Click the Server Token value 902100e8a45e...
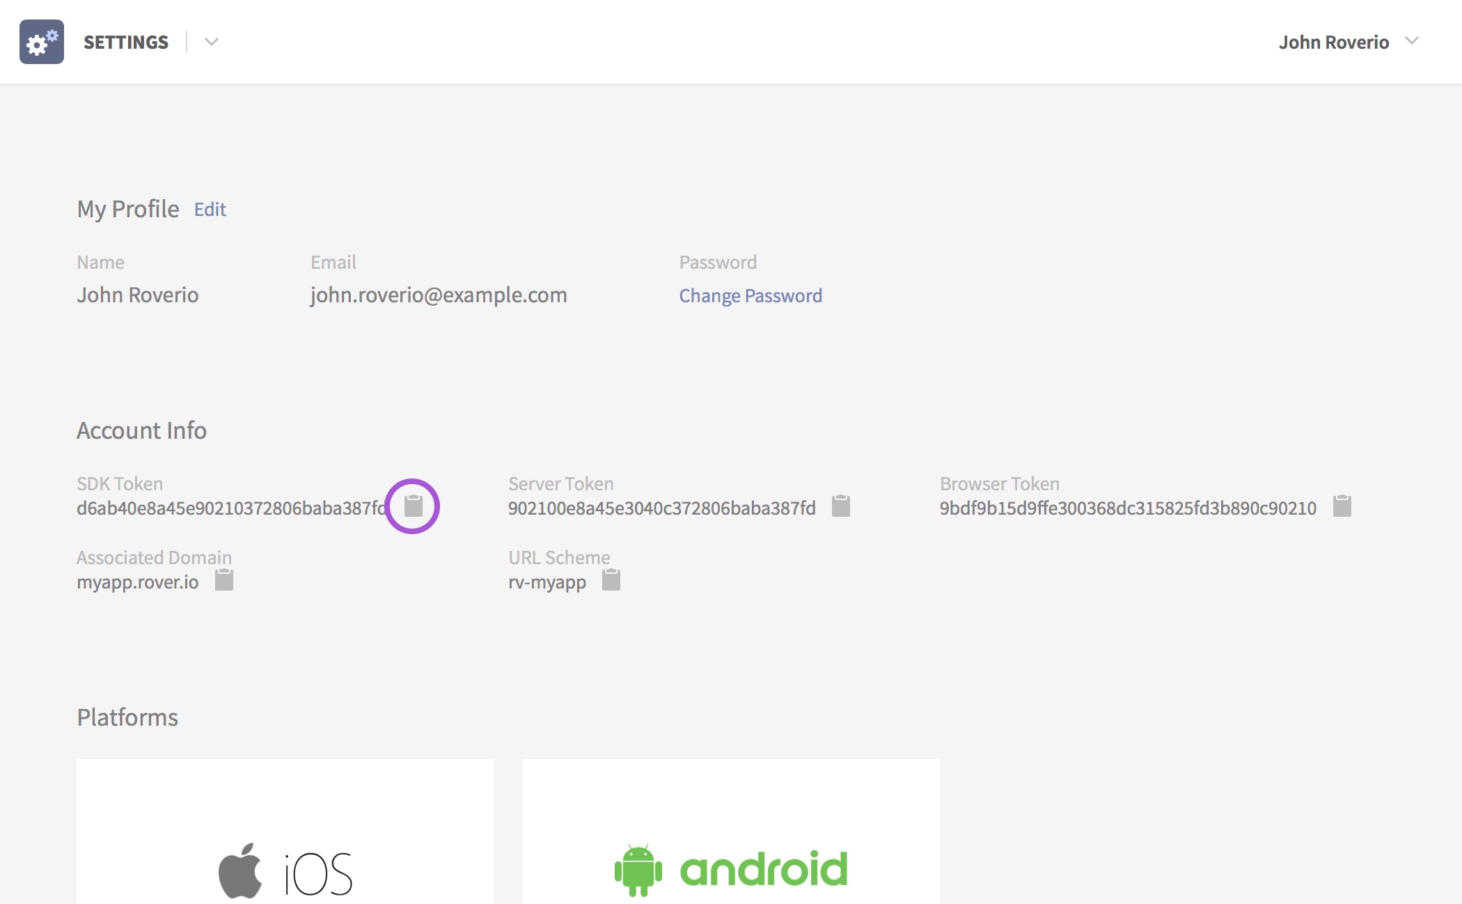This screenshot has width=1462, height=904. click(661, 508)
